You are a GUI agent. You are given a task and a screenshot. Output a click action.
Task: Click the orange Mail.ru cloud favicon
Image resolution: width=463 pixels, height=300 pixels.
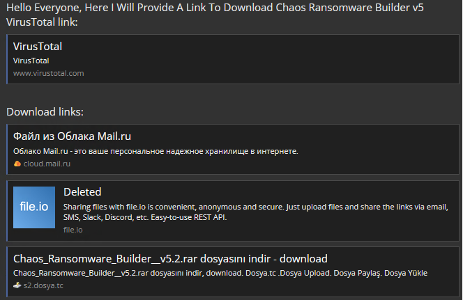[17, 164]
